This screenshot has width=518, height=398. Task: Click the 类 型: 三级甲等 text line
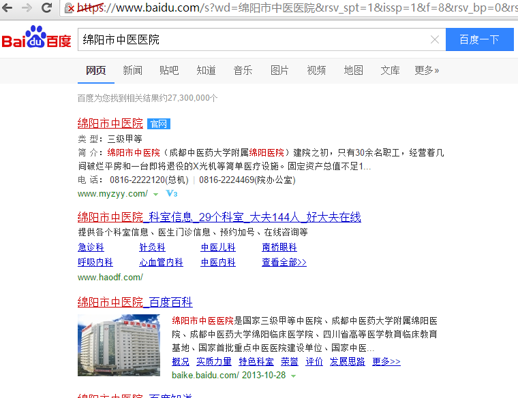click(x=110, y=139)
